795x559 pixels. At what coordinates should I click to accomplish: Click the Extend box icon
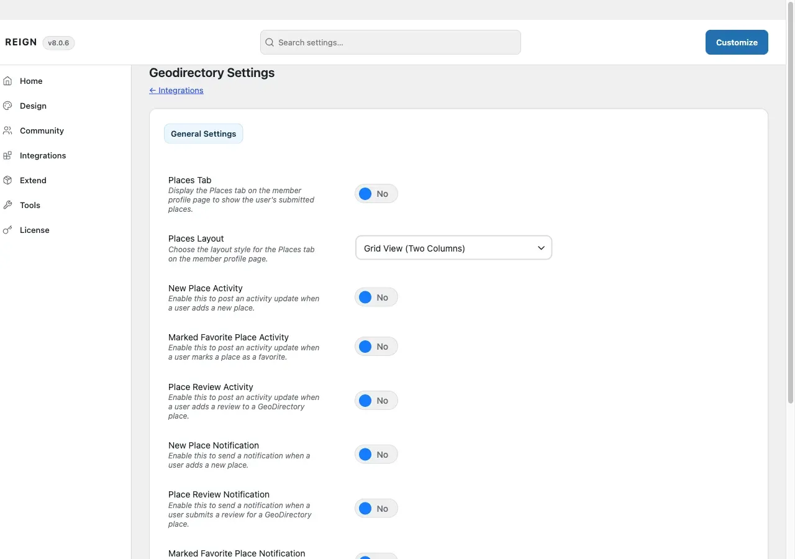point(7,180)
